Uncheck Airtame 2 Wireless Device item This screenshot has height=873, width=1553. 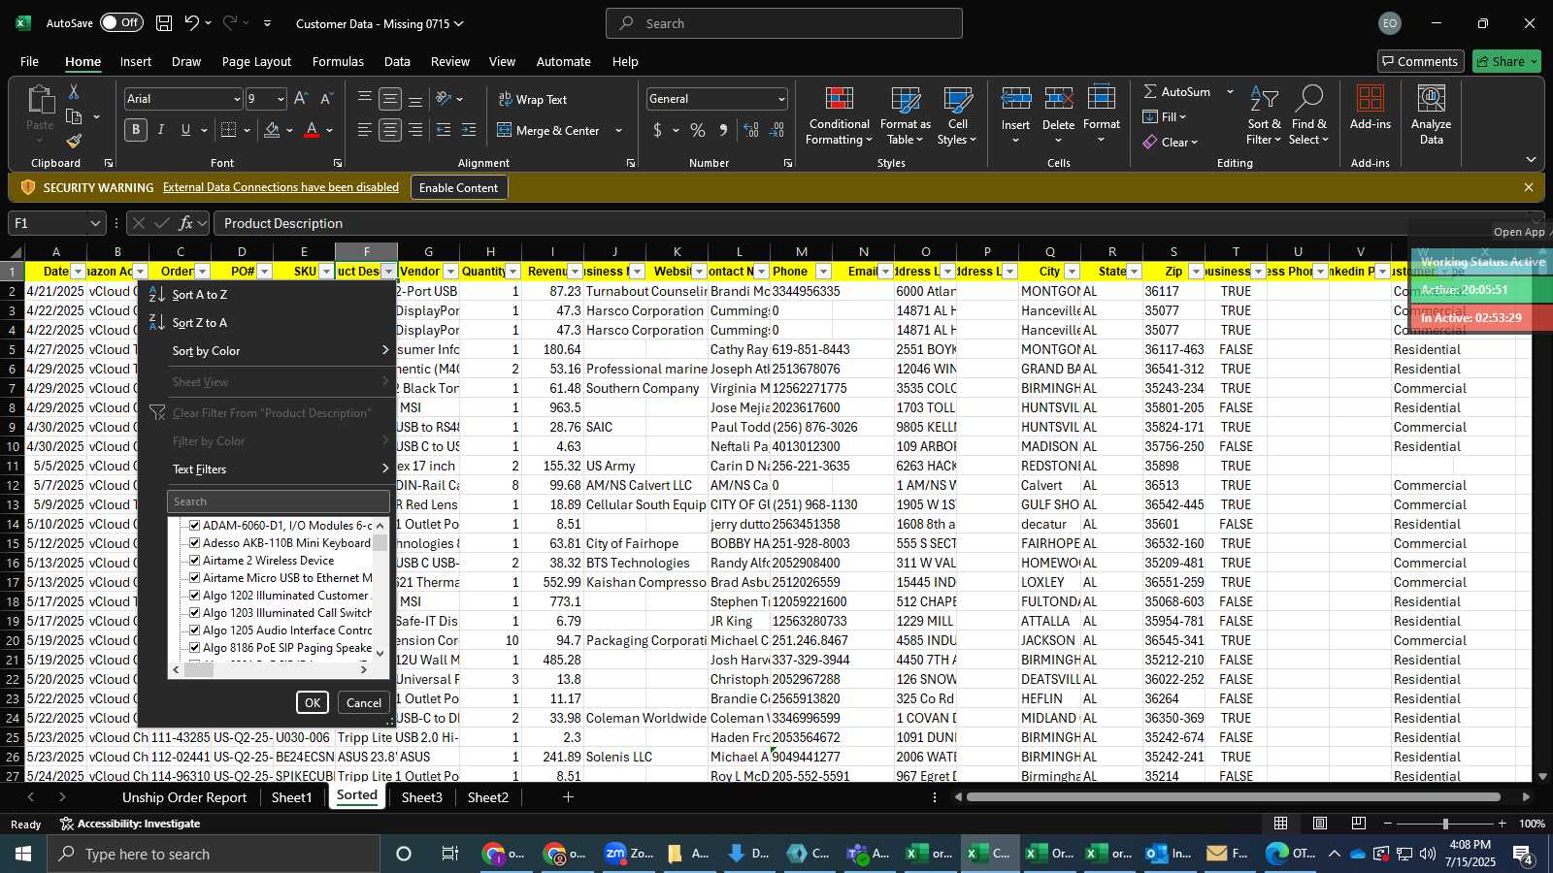pyautogui.click(x=194, y=561)
